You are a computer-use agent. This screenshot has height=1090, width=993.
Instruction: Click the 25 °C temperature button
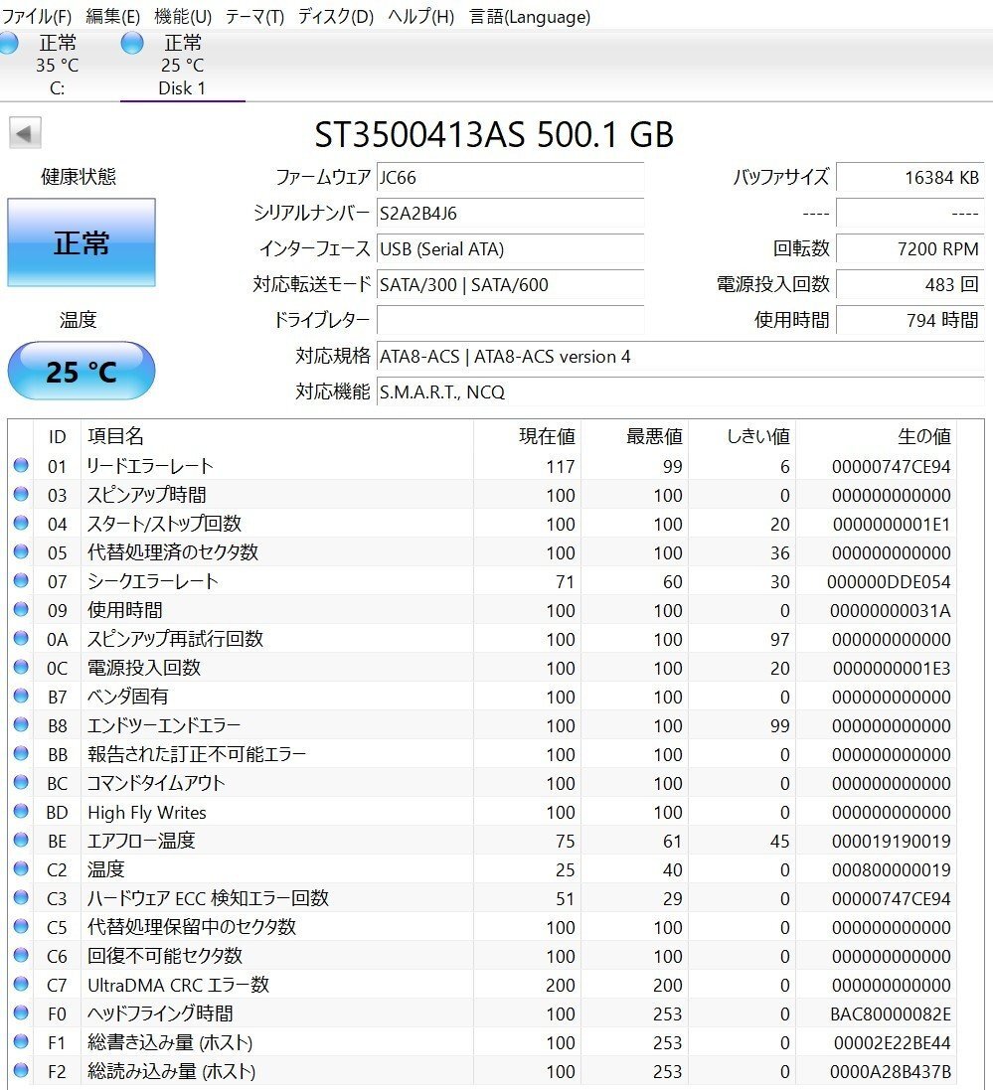click(x=82, y=372)
